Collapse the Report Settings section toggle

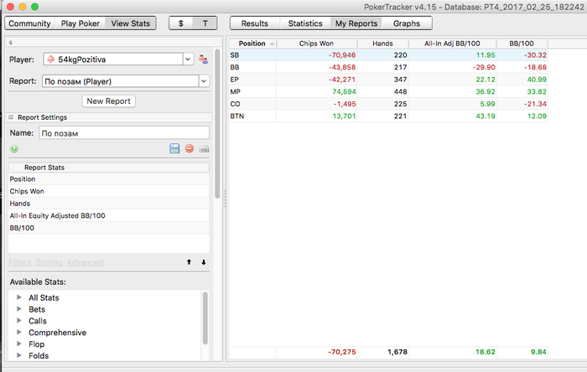(11, 117)
